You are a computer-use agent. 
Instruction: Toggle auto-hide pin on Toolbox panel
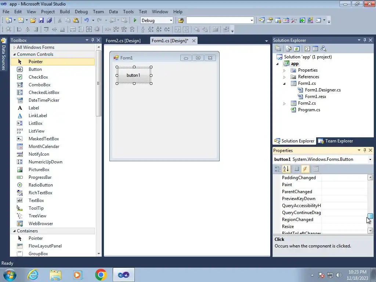tap(93, 40)
